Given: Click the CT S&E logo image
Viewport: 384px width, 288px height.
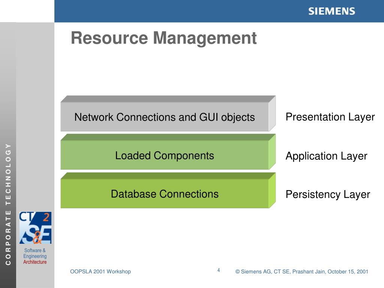Looking at the screenshot, I should (x=36, y=228).
